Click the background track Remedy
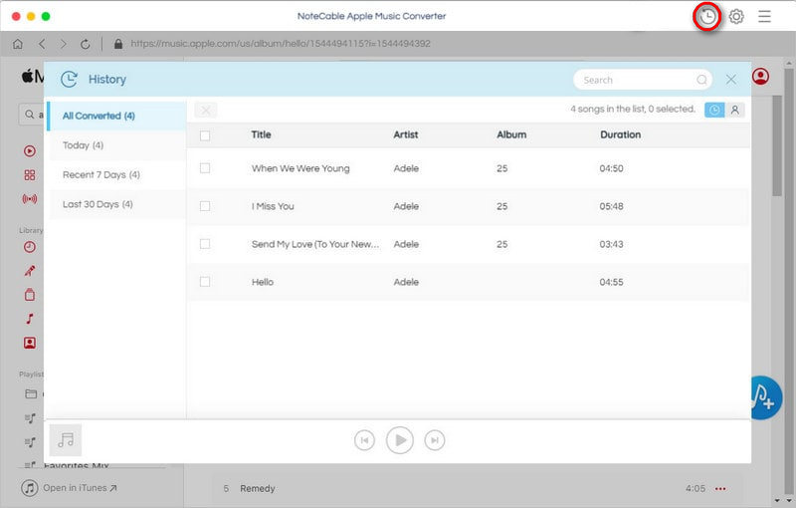796x508 pixels. coord(258,489)
